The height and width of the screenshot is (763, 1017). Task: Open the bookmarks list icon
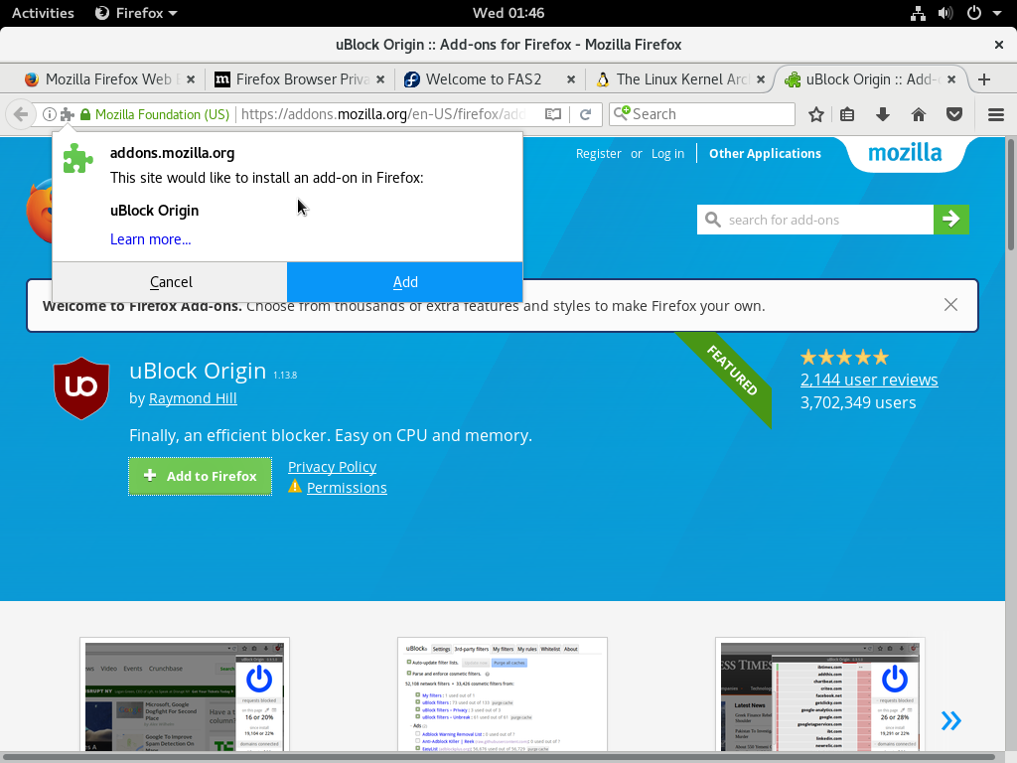pyautogui.click(x=847, y=115)
